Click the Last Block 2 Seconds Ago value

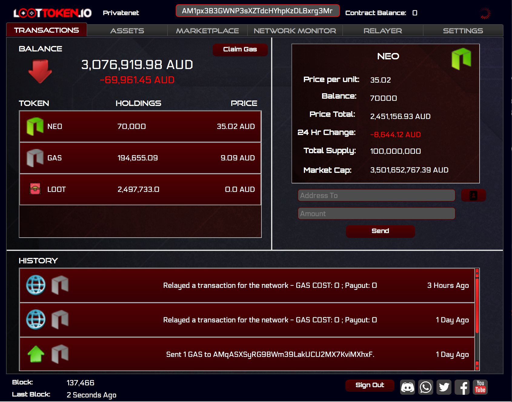(91, 395)
